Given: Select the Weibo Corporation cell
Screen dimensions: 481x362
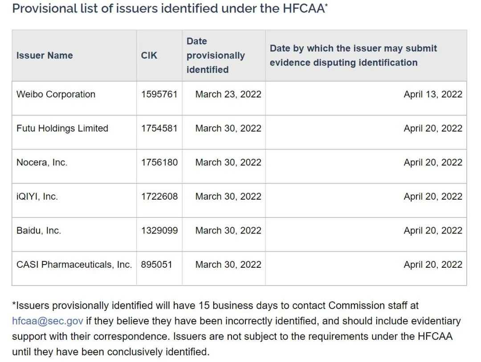Looking at the screenshot, I should tap(56, 94).
